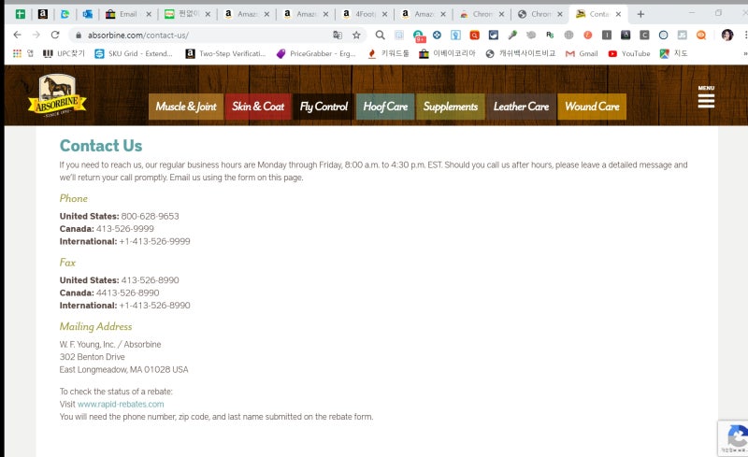This screenshot has height=457, width=748.
Task: Open the hamburger MENU icon
Action: pos(706,97)
